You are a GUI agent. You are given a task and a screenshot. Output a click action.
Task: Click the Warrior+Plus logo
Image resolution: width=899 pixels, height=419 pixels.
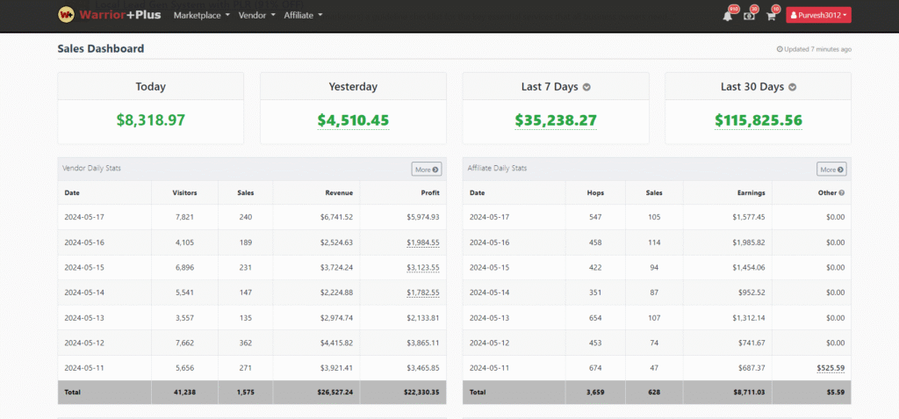coord(110,15)
